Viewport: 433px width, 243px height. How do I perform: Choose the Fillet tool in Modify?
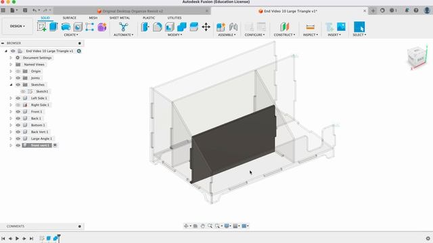(158, 27)
